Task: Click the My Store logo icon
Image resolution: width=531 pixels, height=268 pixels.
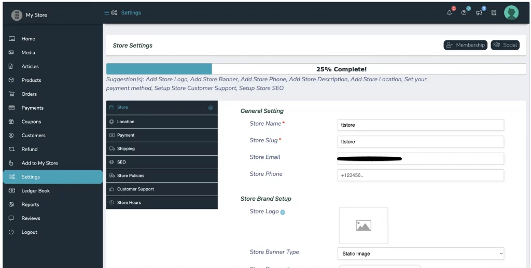Action: click(x=17, y=15)
